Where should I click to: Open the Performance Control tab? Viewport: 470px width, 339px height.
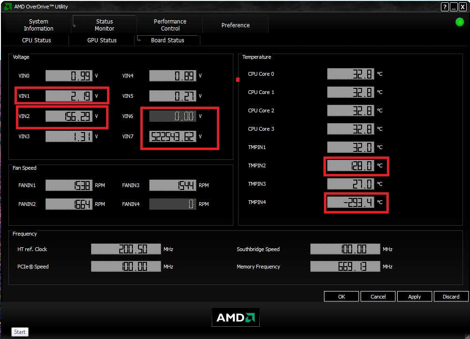pyautogui.click(x=170, y=25)
